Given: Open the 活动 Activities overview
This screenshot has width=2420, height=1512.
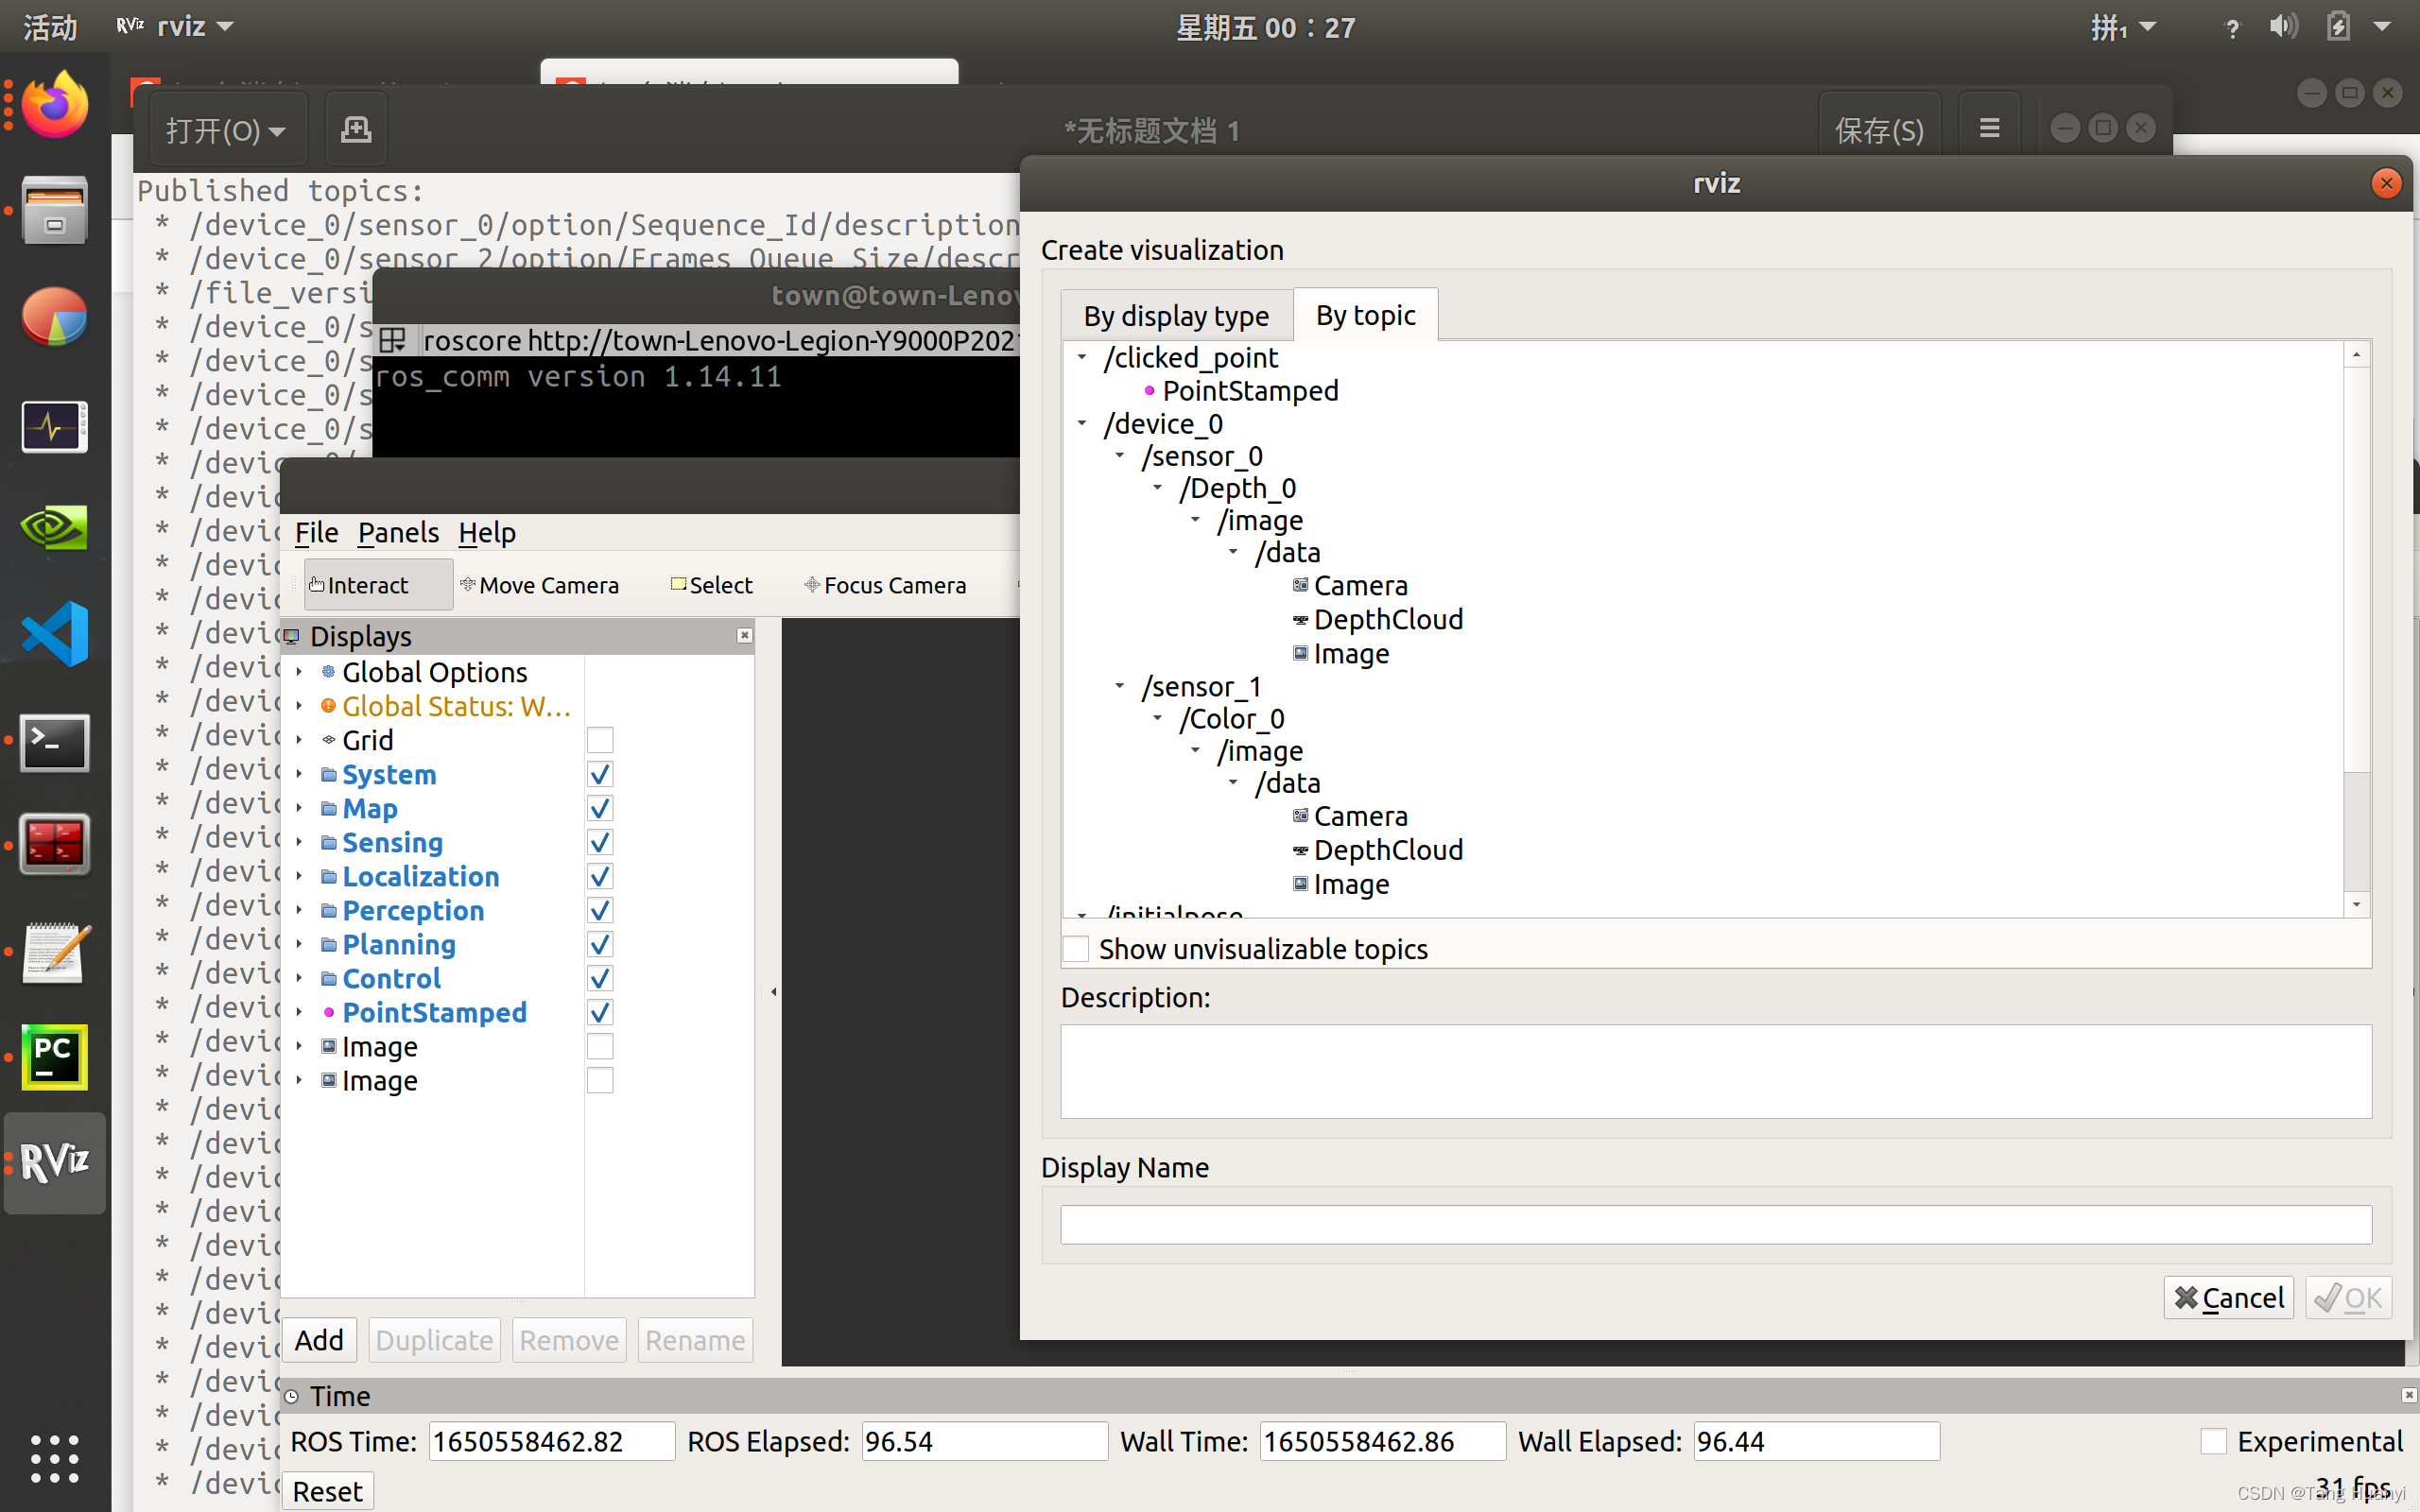Looking at the screenshot, I should 50,26.
